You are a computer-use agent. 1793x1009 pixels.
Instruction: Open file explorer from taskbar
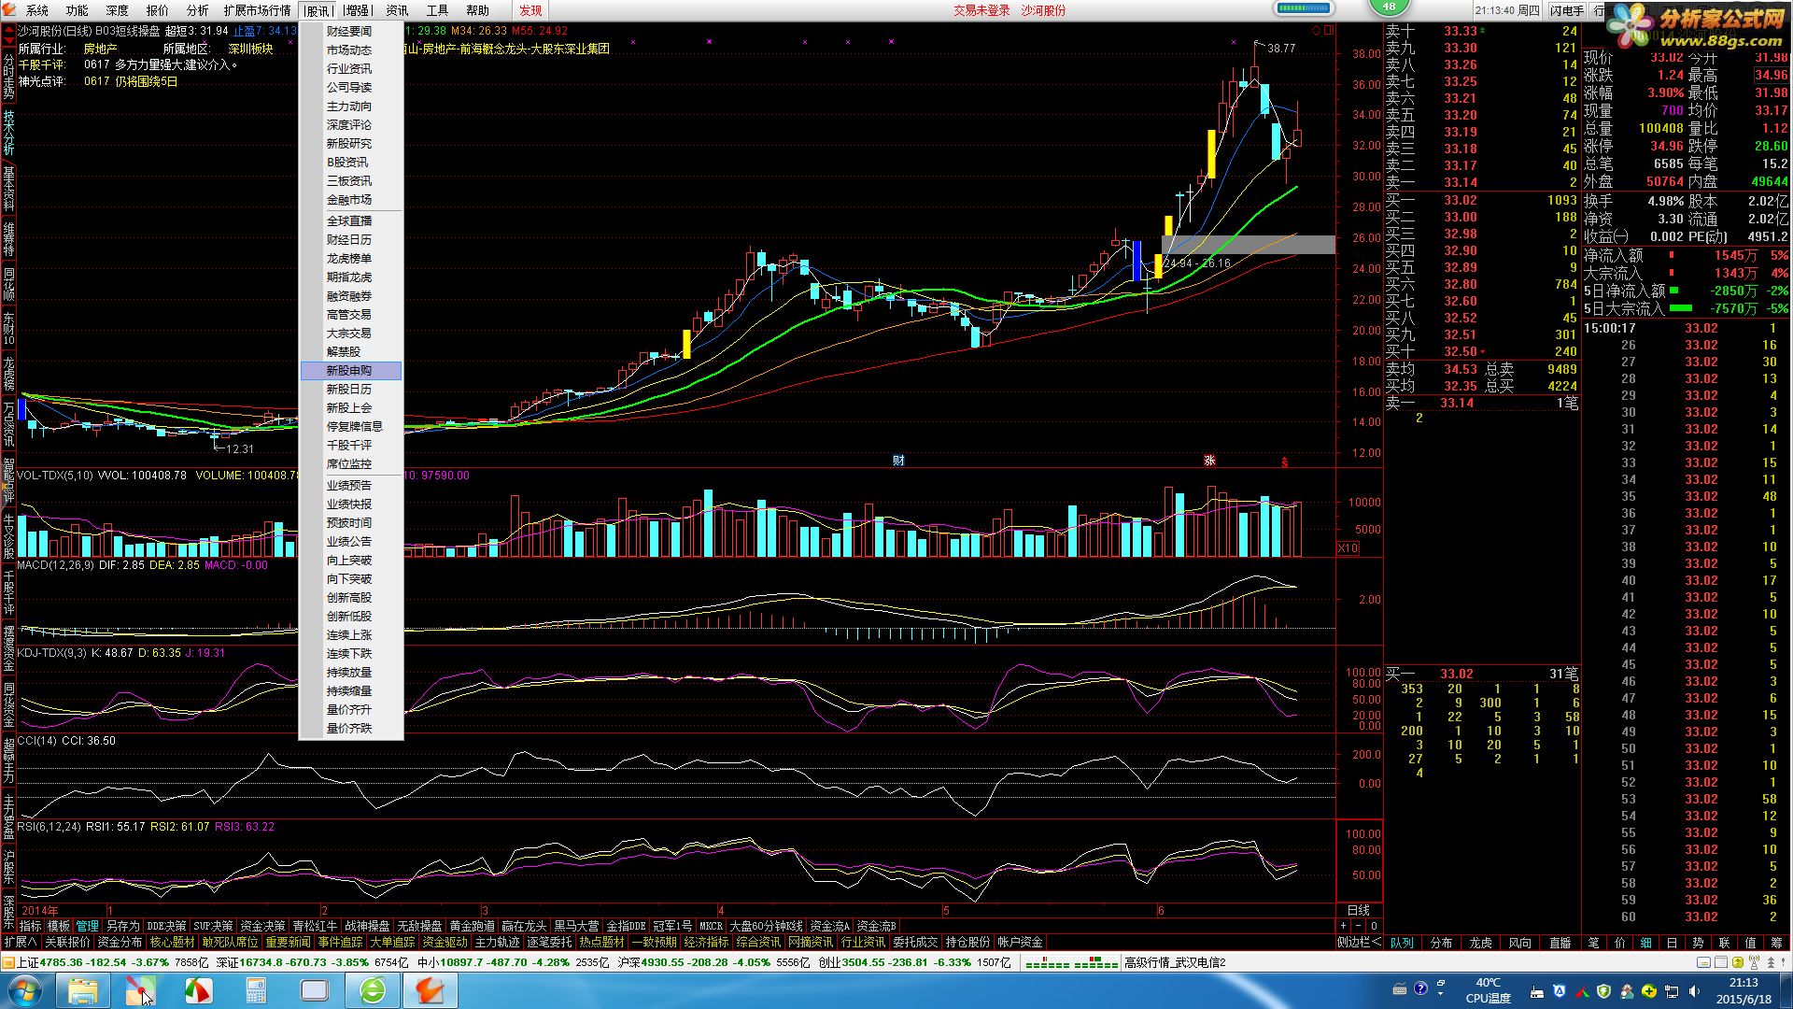coord(83,990)
